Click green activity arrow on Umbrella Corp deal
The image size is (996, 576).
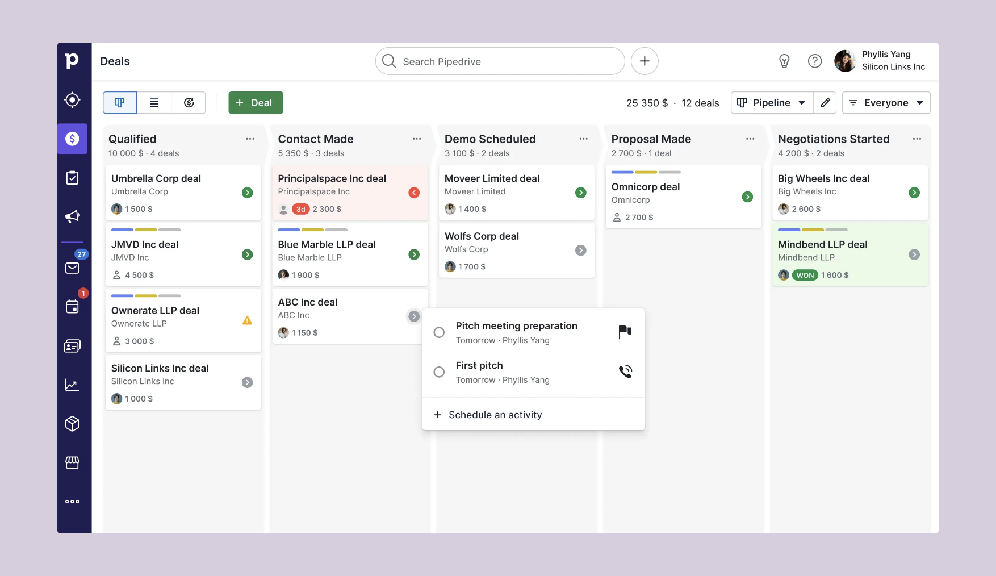point(248,193)
